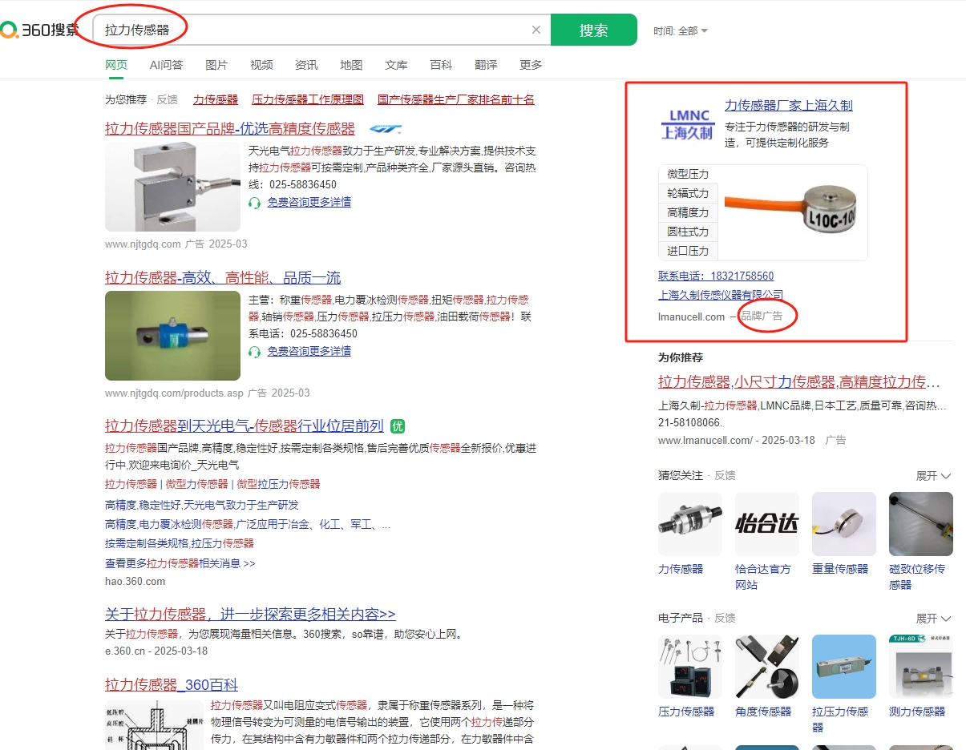The image size is (966, 750).
Task: Open 上海久制传感仪器有限公司 link
Action: [721, 295]
